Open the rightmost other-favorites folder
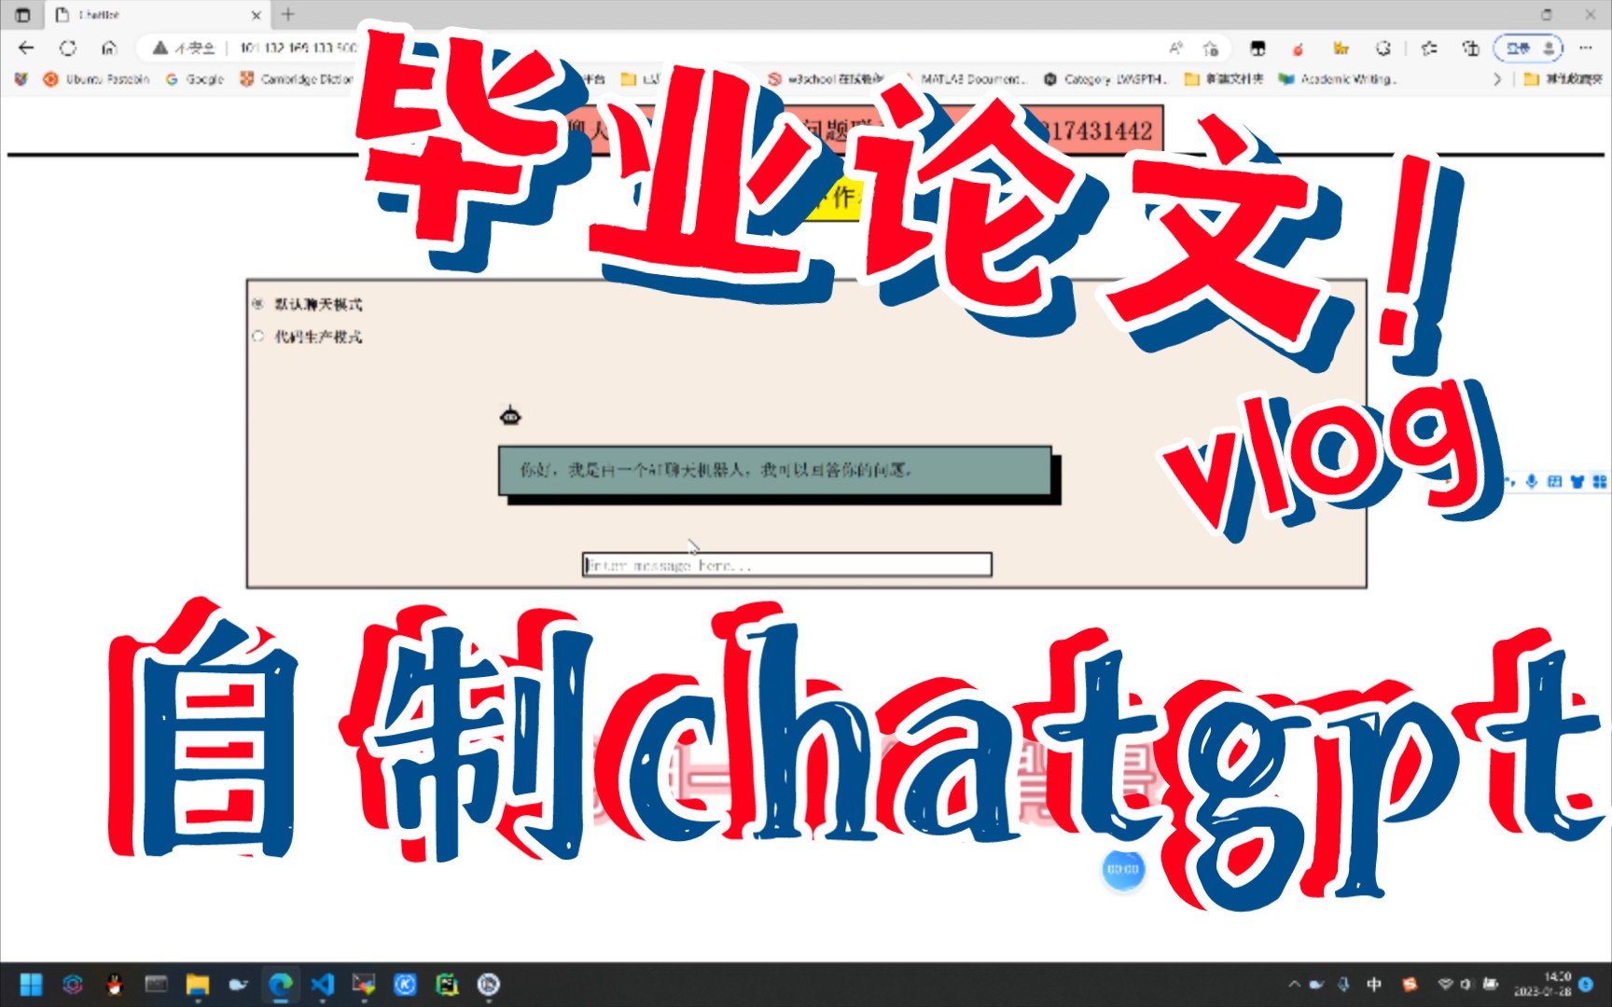1612x1007 pixels. click(1563, 79)
